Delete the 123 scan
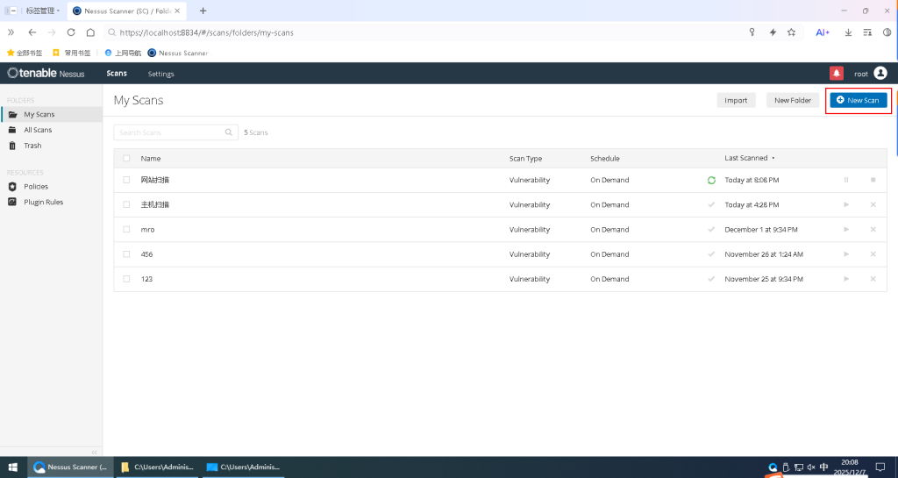898x478 pixels. point(873,279)
